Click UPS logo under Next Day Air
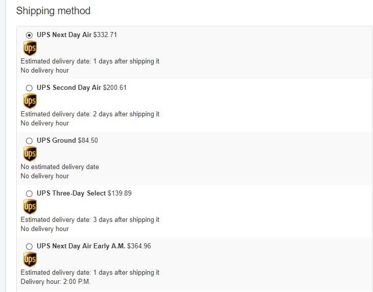373x292 pixels. click(30, 48)
